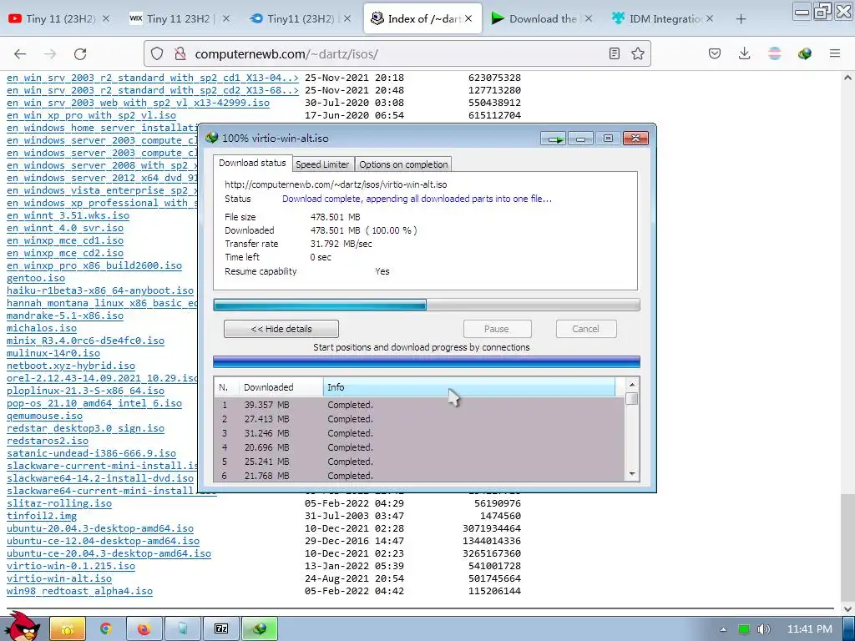Open win98_redtoast_alpha4.iso link

click(79, 591)
